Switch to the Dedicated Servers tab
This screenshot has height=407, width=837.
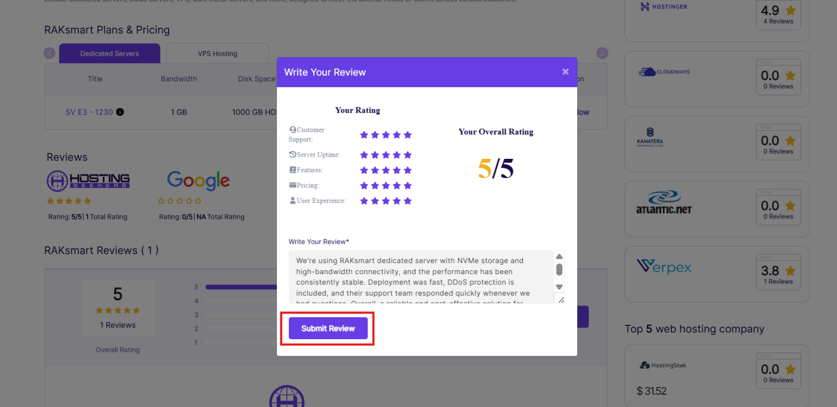click(109, 53)
